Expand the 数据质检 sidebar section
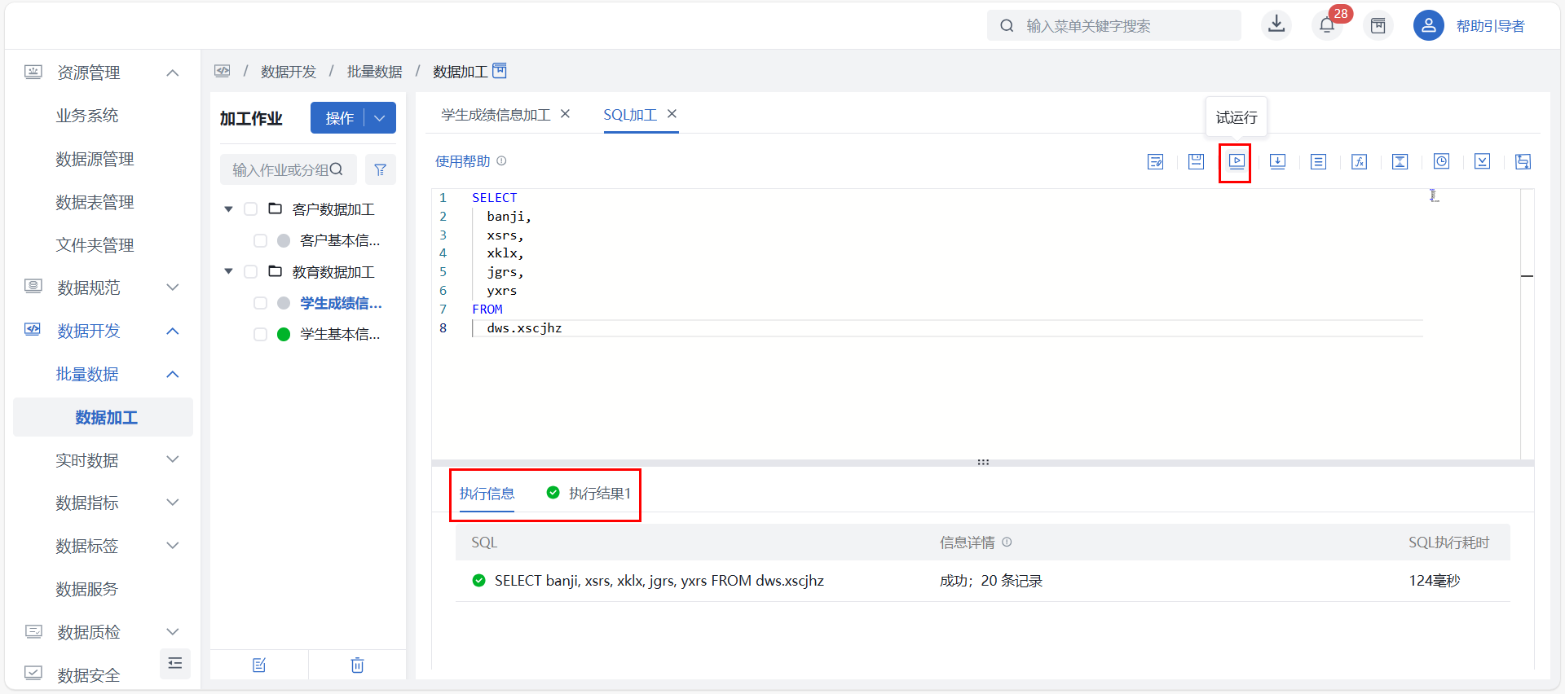Image resolution: width=1565 pixels, height=694 pixels. point(173,632)
